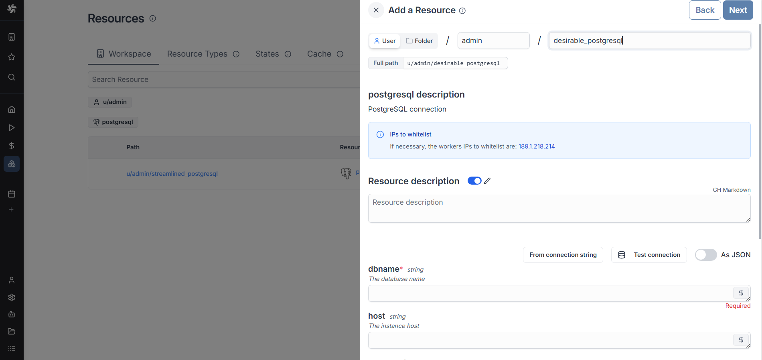Click the drawer vertical scrollbar

760,132
